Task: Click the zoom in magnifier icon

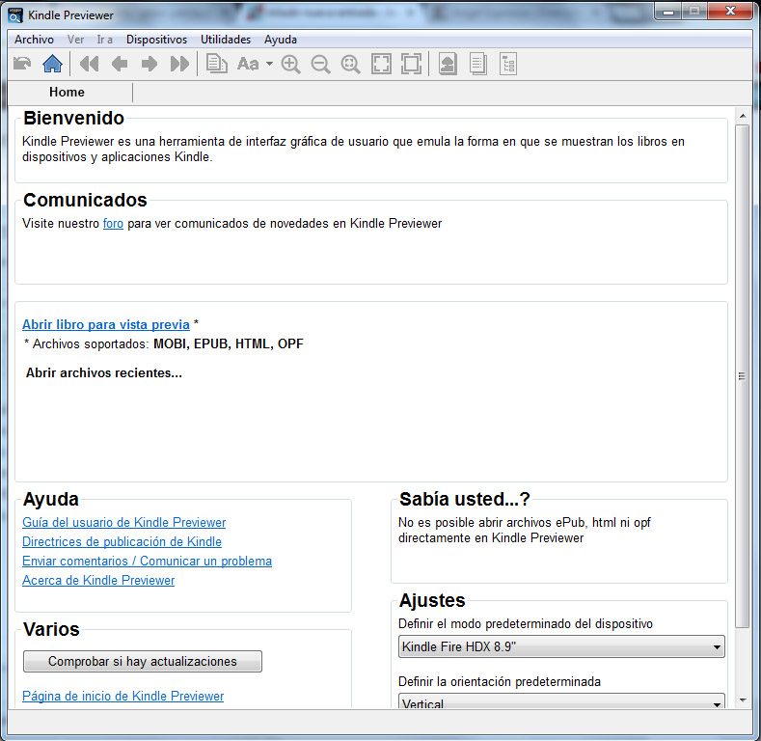Action: [290, 65]
